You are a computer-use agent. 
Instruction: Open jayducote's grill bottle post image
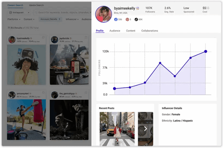tap(69, 64)
